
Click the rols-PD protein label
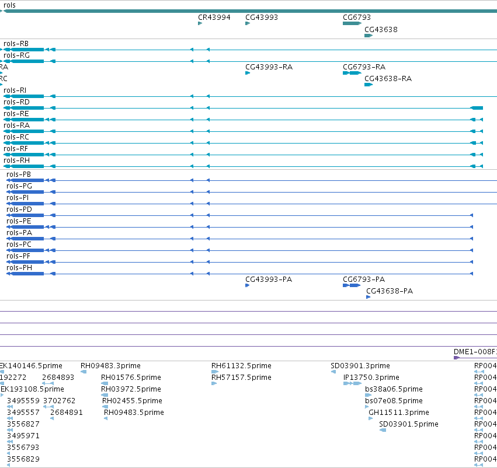point(19,209)
